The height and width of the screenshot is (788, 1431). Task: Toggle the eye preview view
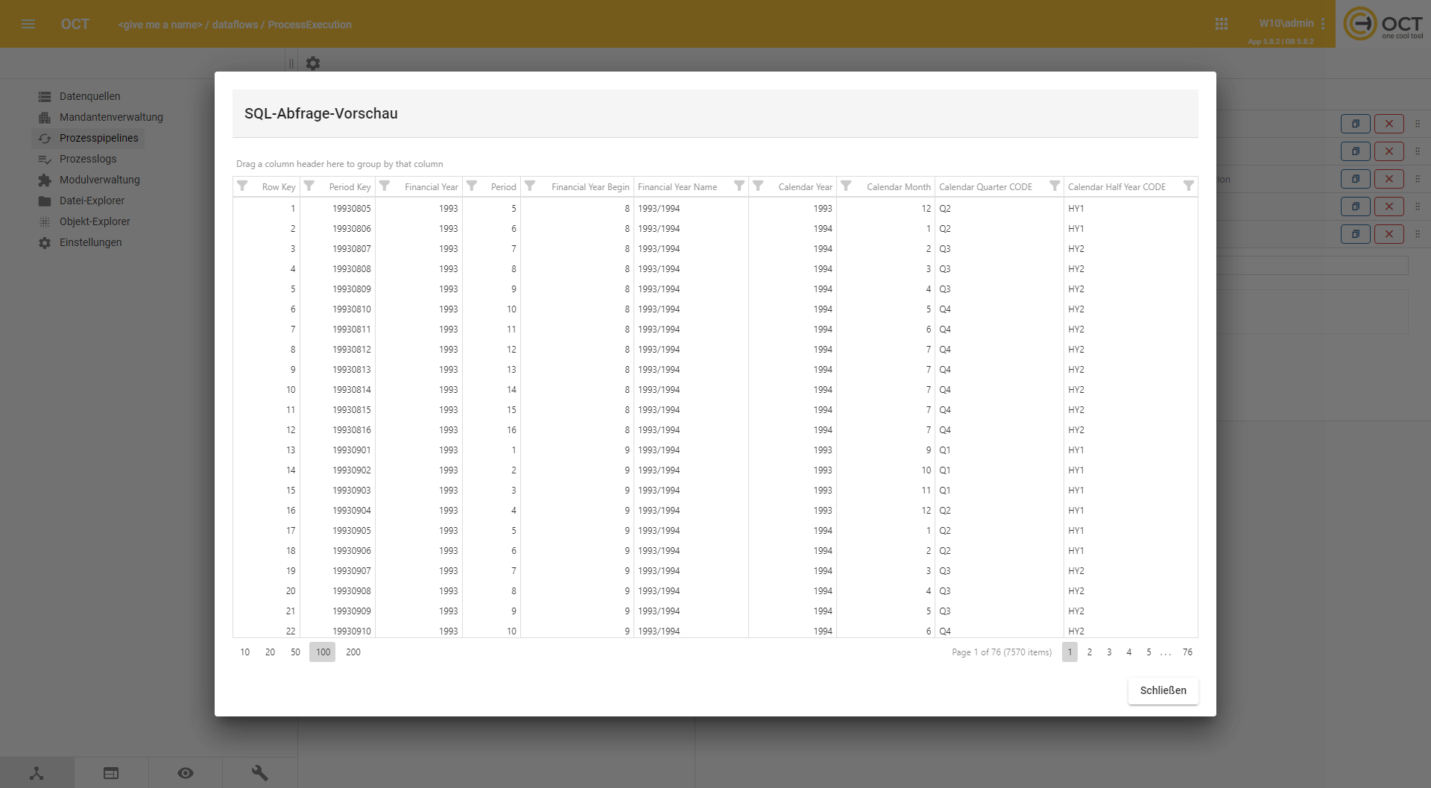pyautogui.click(x=186, y=773)
